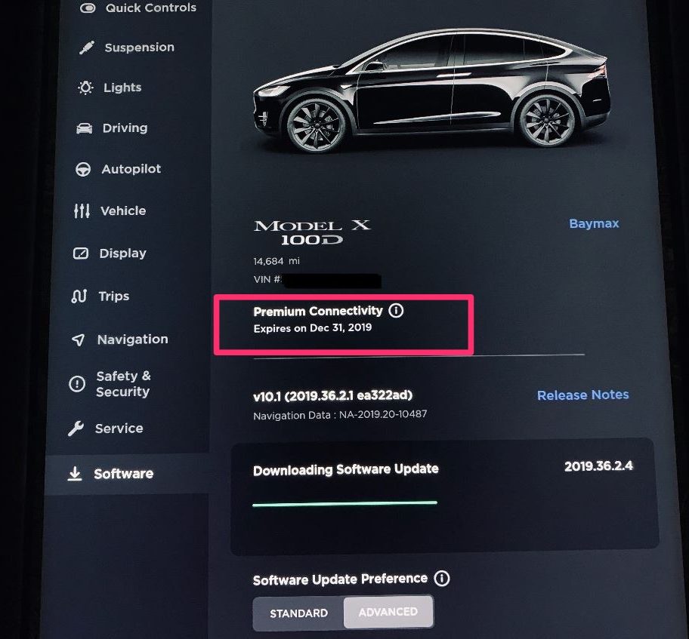Set update preference to Advanced
689x639 pixels.
(388, 612)
